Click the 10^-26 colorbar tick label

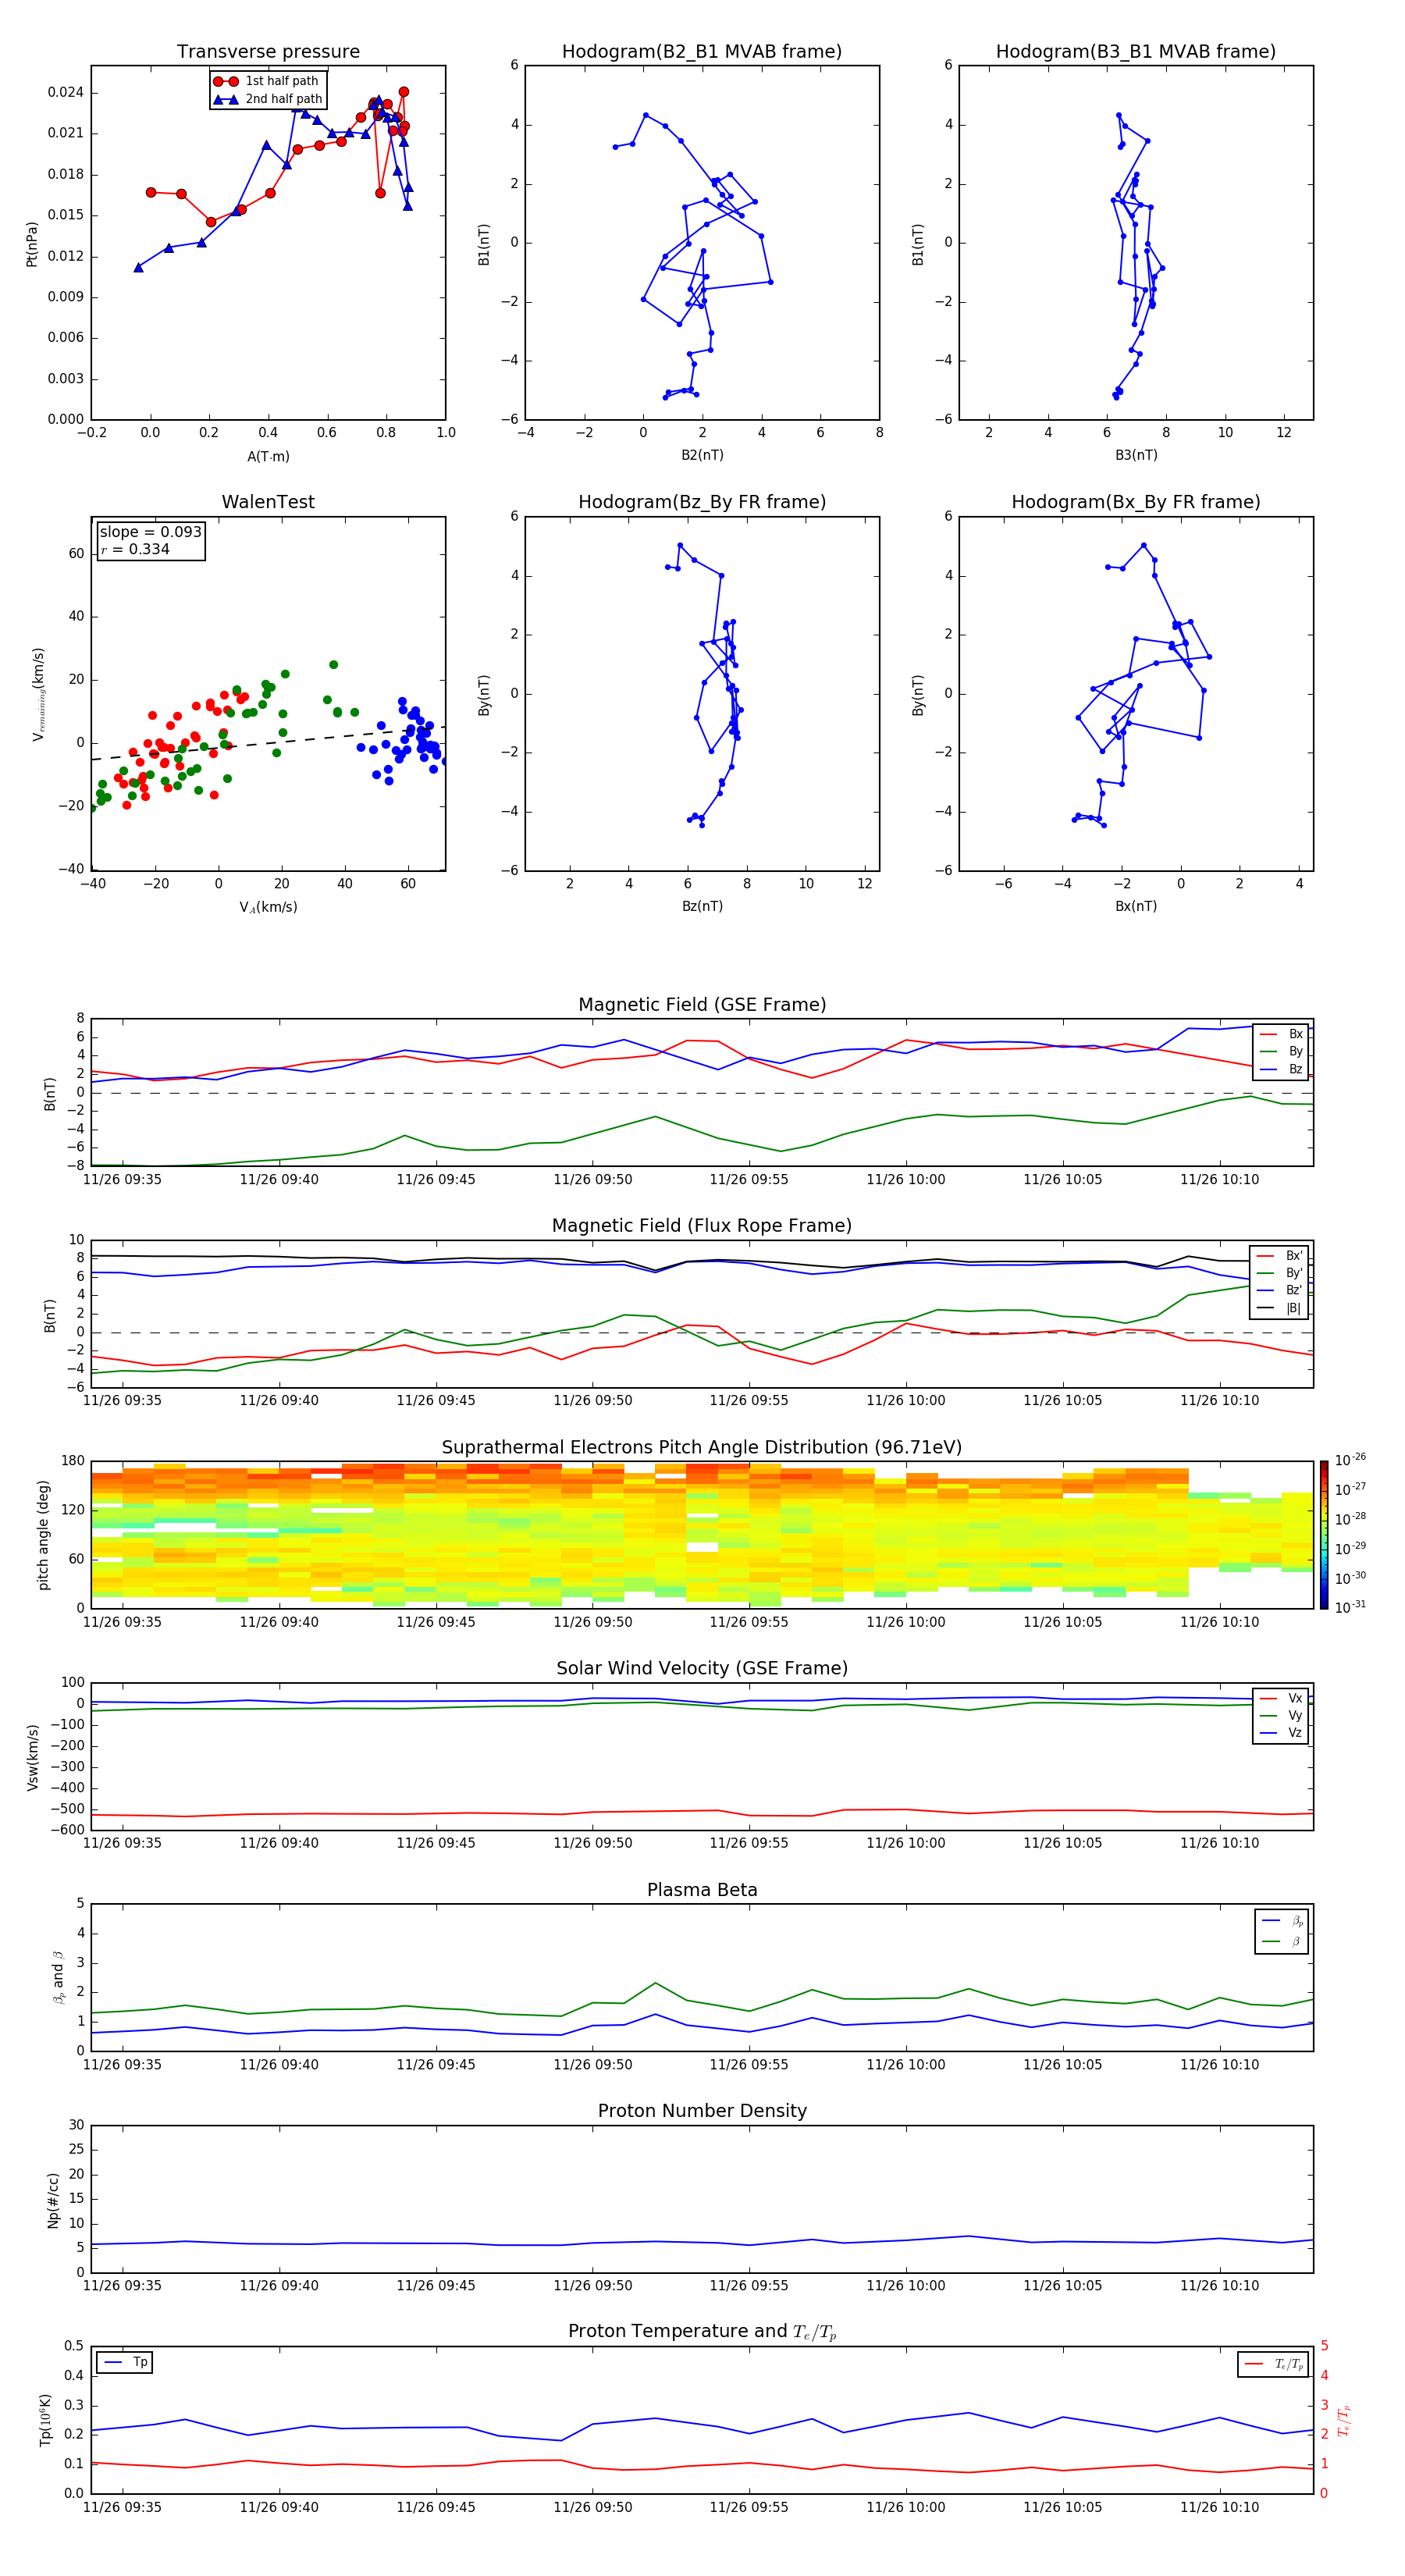point(1351,1460)
